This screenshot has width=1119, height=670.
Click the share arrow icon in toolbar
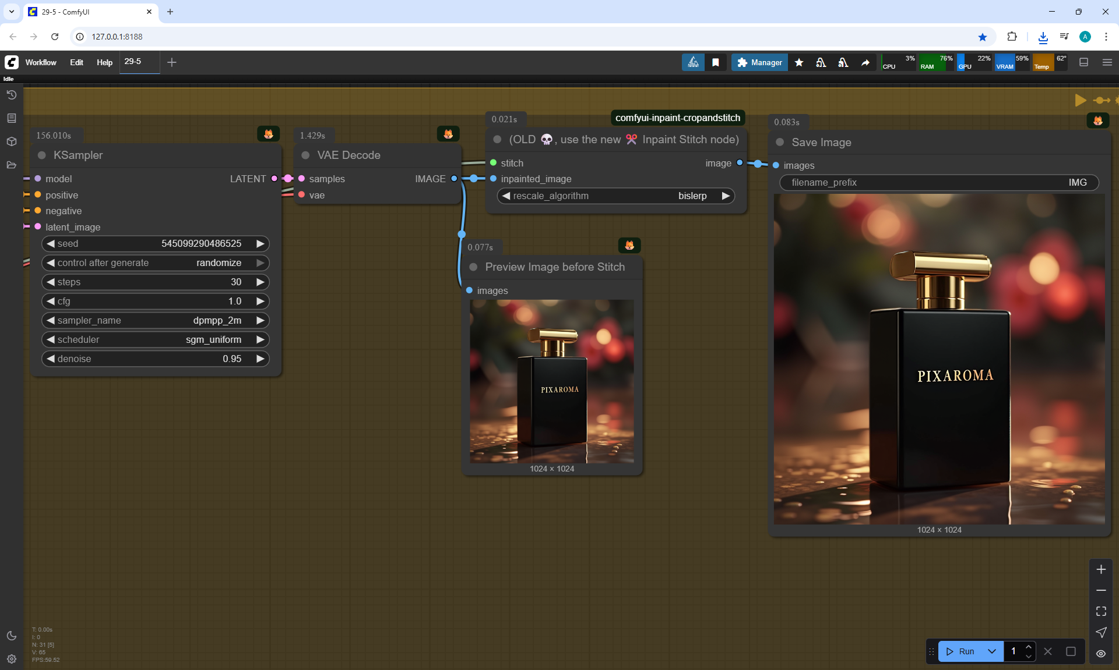point(865,62)
